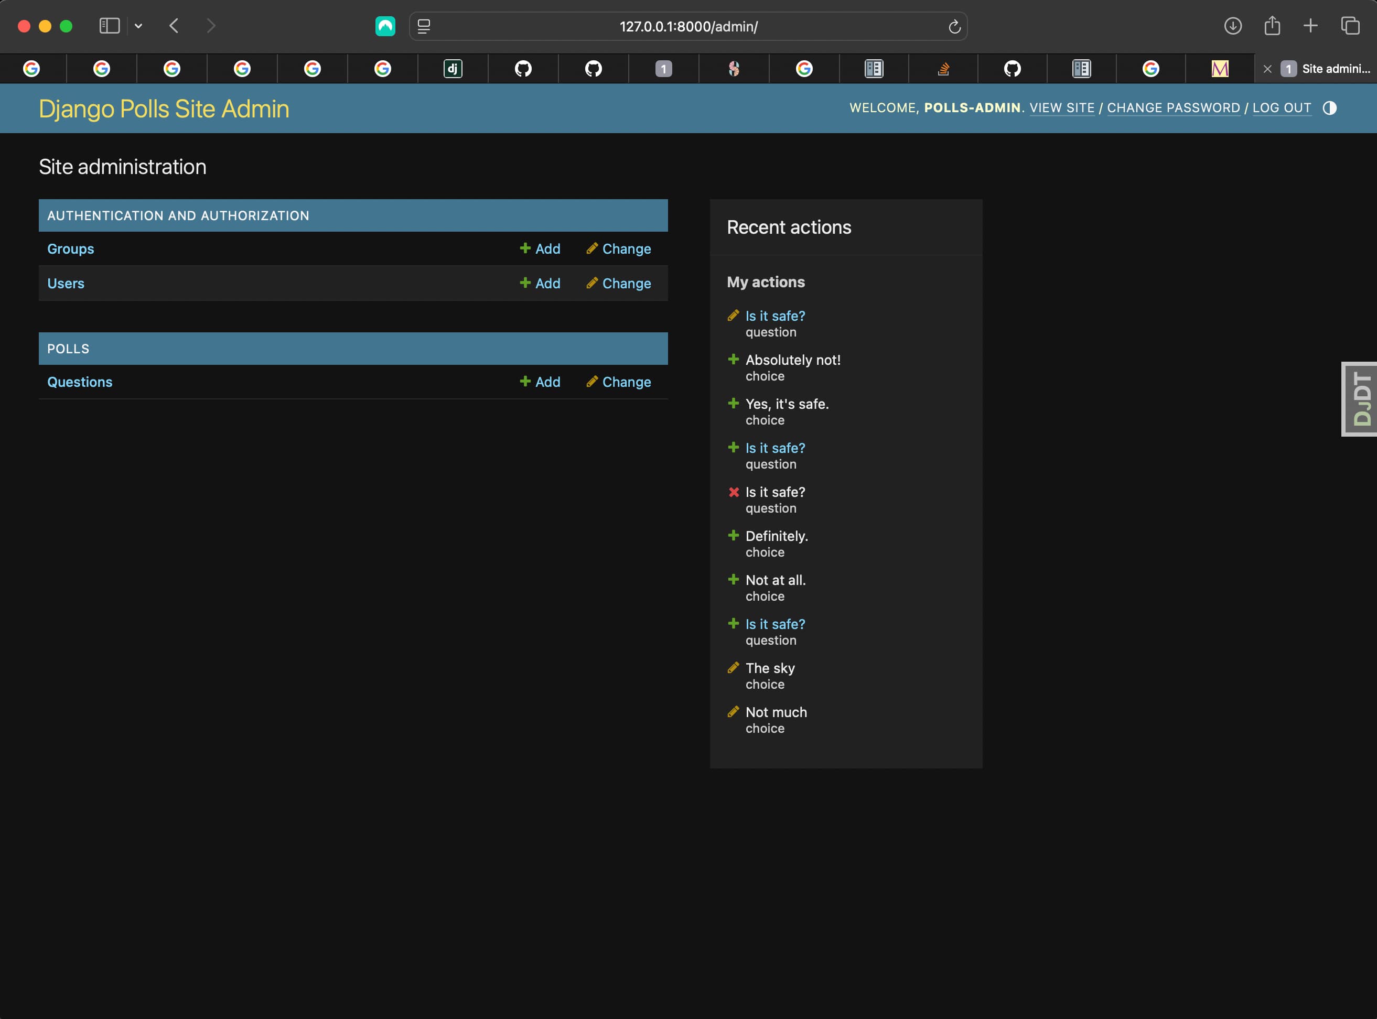
Task: Switch to the Django docs tab
Action: [453, 69]
